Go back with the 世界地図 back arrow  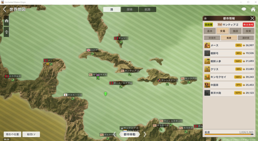pos(5,9)
